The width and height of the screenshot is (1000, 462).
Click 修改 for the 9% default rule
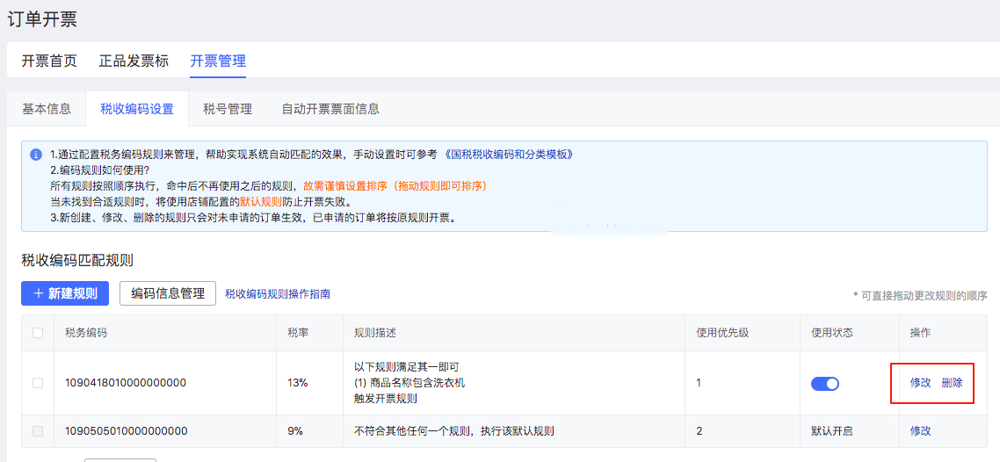tap(920, 431)
